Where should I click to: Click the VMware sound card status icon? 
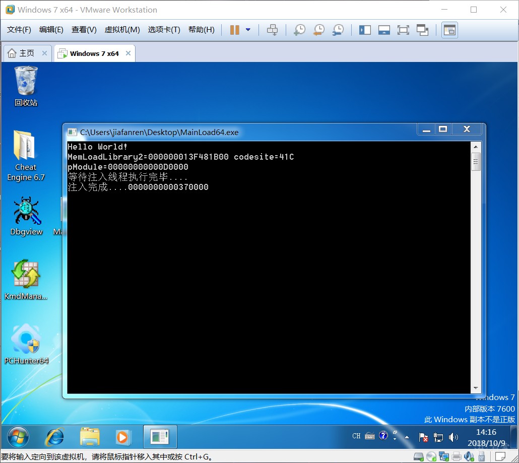click(x=469, y=457)
